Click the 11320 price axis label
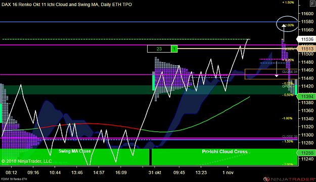 click(x=307, y=127)
